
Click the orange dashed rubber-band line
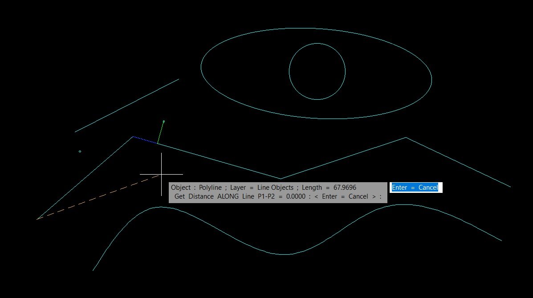[x=98, y=197]
